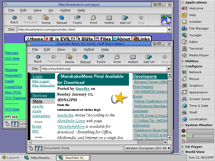The width and height of the screenshot is (215, 161).
Task: Switch to http://toasty... taskbar window
Action: (x=38, y=158)
